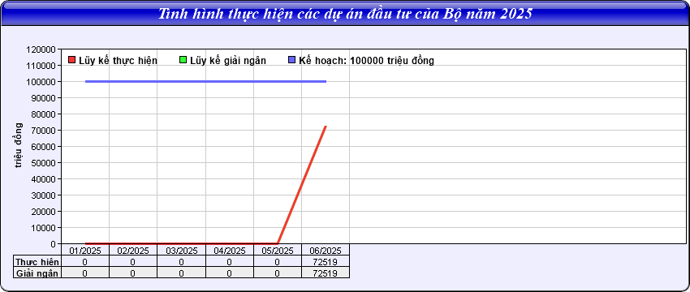The image size is (690, 292).
Task: Click the 72519 value in Thực hiện row
Action: click(x=326, y=262)
